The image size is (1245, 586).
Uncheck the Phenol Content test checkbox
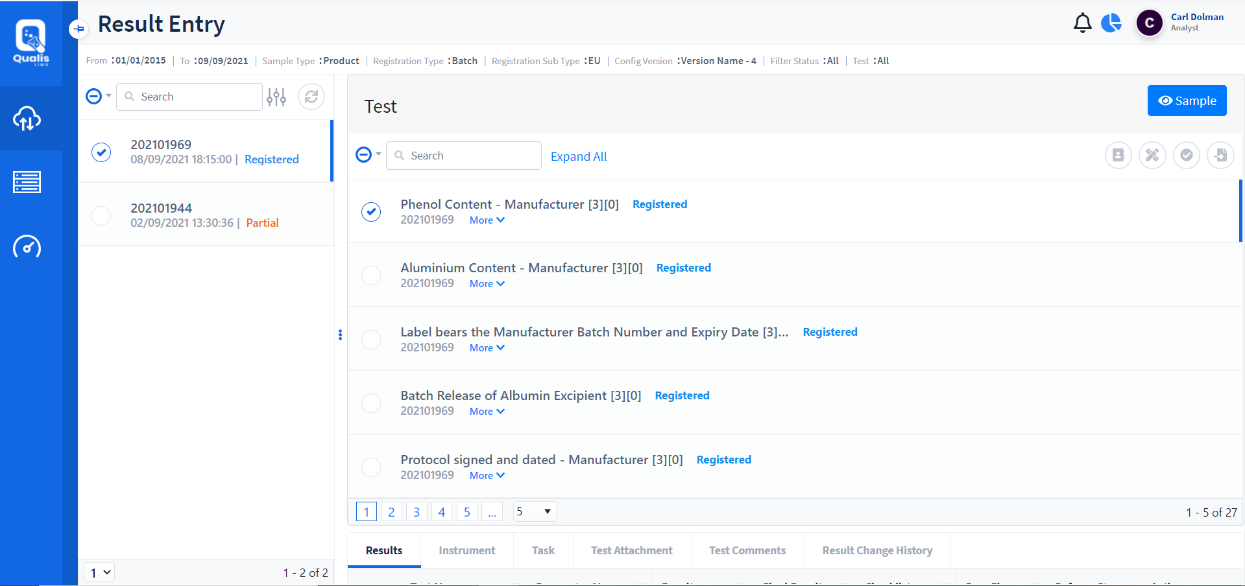(371, 212)
